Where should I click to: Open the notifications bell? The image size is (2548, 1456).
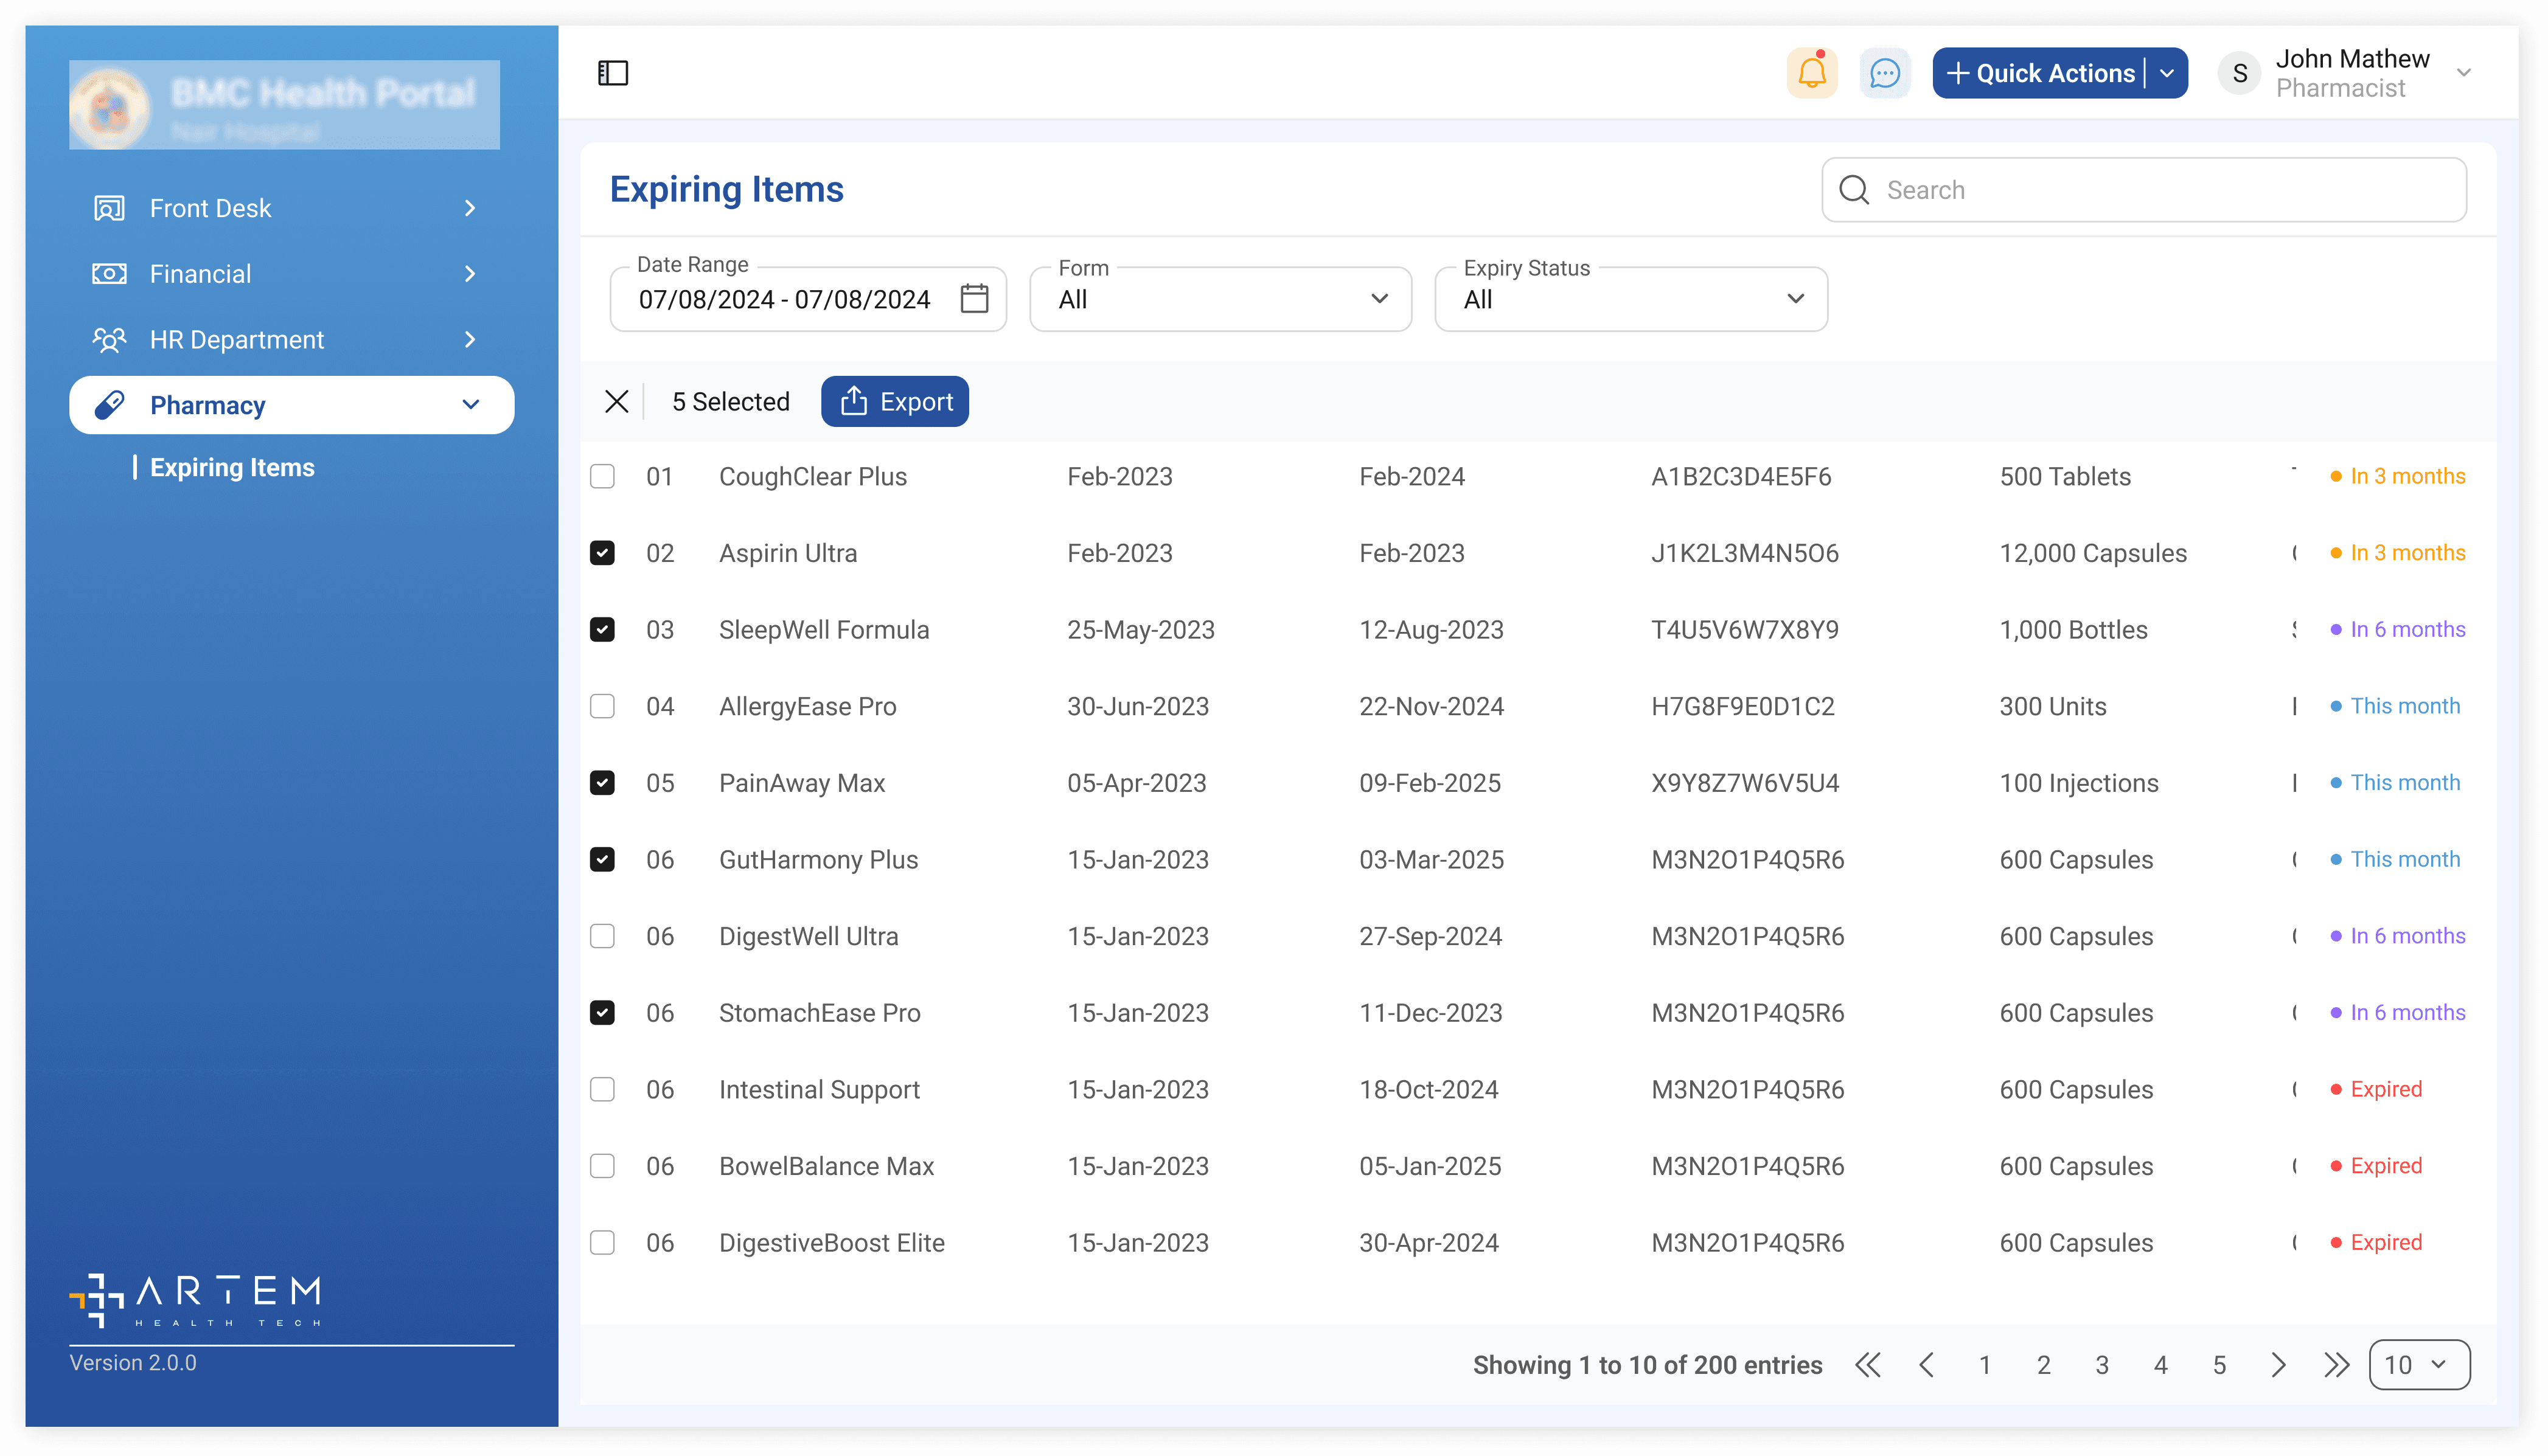(x=1812, y=73)
